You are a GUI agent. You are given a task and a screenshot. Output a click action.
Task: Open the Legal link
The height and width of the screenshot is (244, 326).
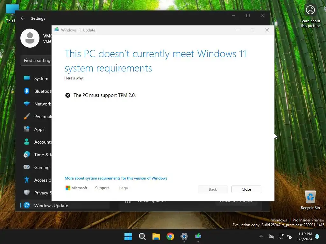click(124, 188)
